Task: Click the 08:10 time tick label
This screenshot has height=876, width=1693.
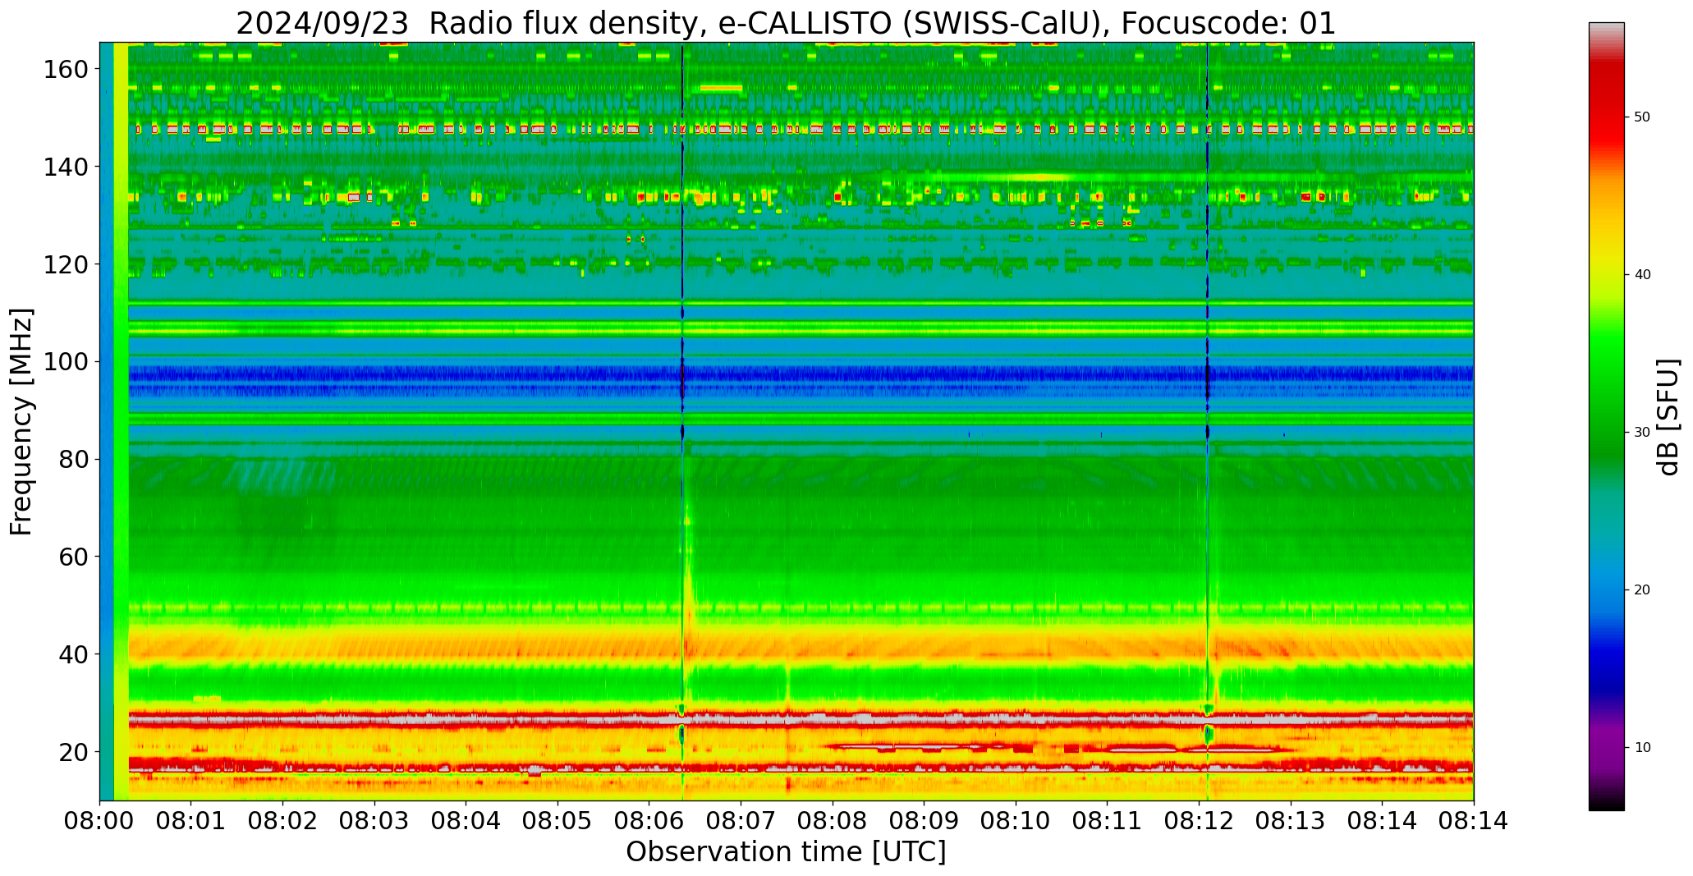Action: [1016, 821]
